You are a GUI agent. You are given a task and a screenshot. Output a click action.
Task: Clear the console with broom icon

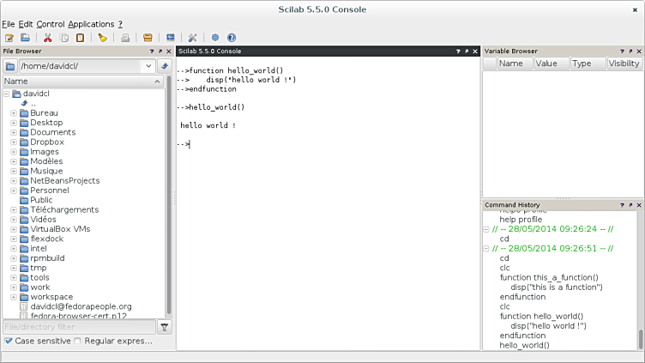tap(102, 38)
